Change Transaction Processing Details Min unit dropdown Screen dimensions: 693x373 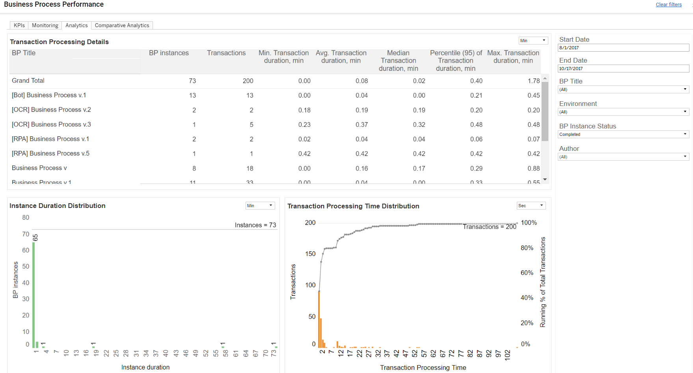pyautogui.click(x=533, y=41)
